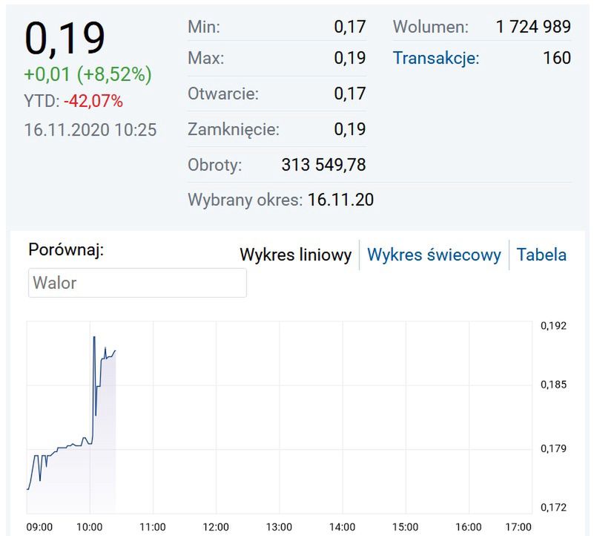The height and width of the screenshot is (536, 594).
Task: Click the 0,192 price axis label
Action: pos(553,325)
